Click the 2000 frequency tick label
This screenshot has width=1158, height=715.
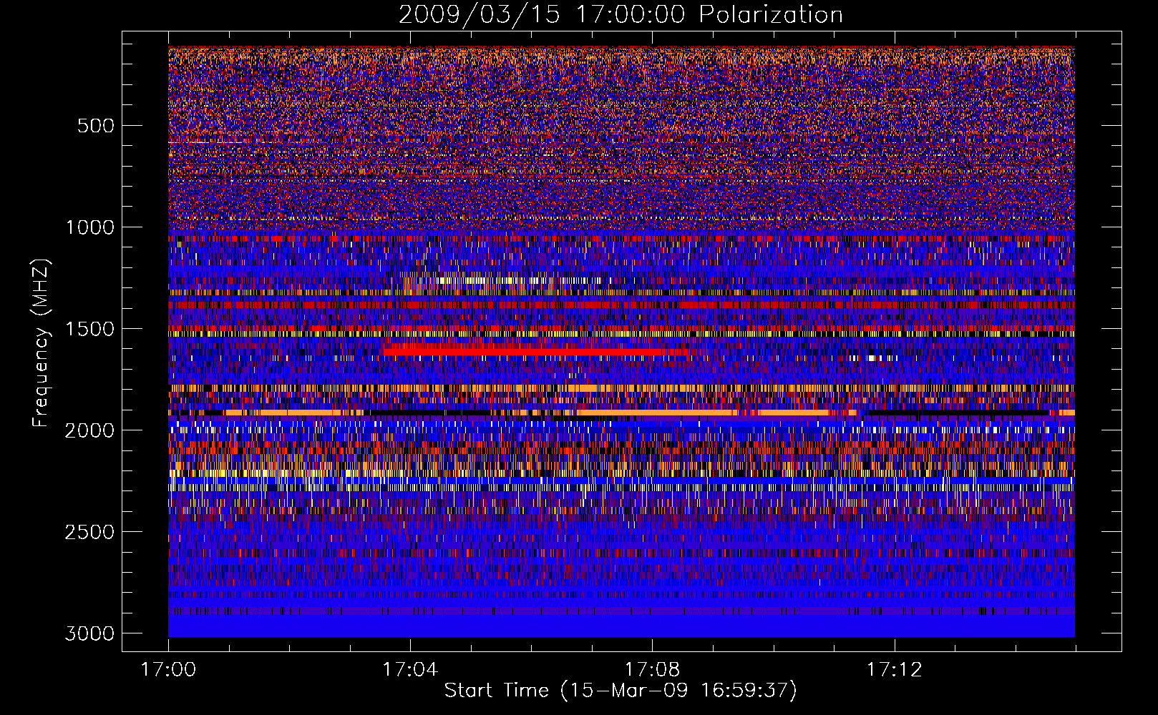(x=89, y=430)
